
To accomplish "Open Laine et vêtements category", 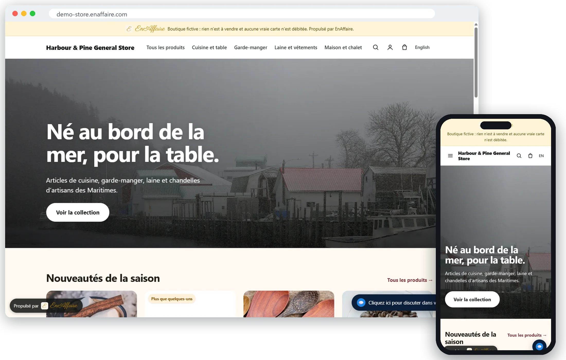I will (x=296, y=48).
